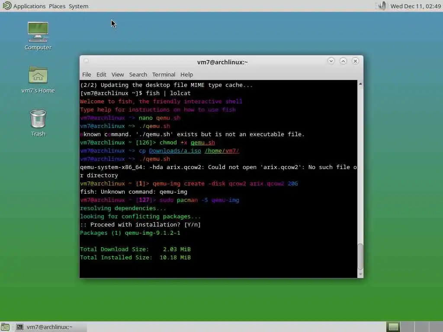Click the terminal scrollbar thumb
Viewport: 443px width, 332px height.
(360, 256)
